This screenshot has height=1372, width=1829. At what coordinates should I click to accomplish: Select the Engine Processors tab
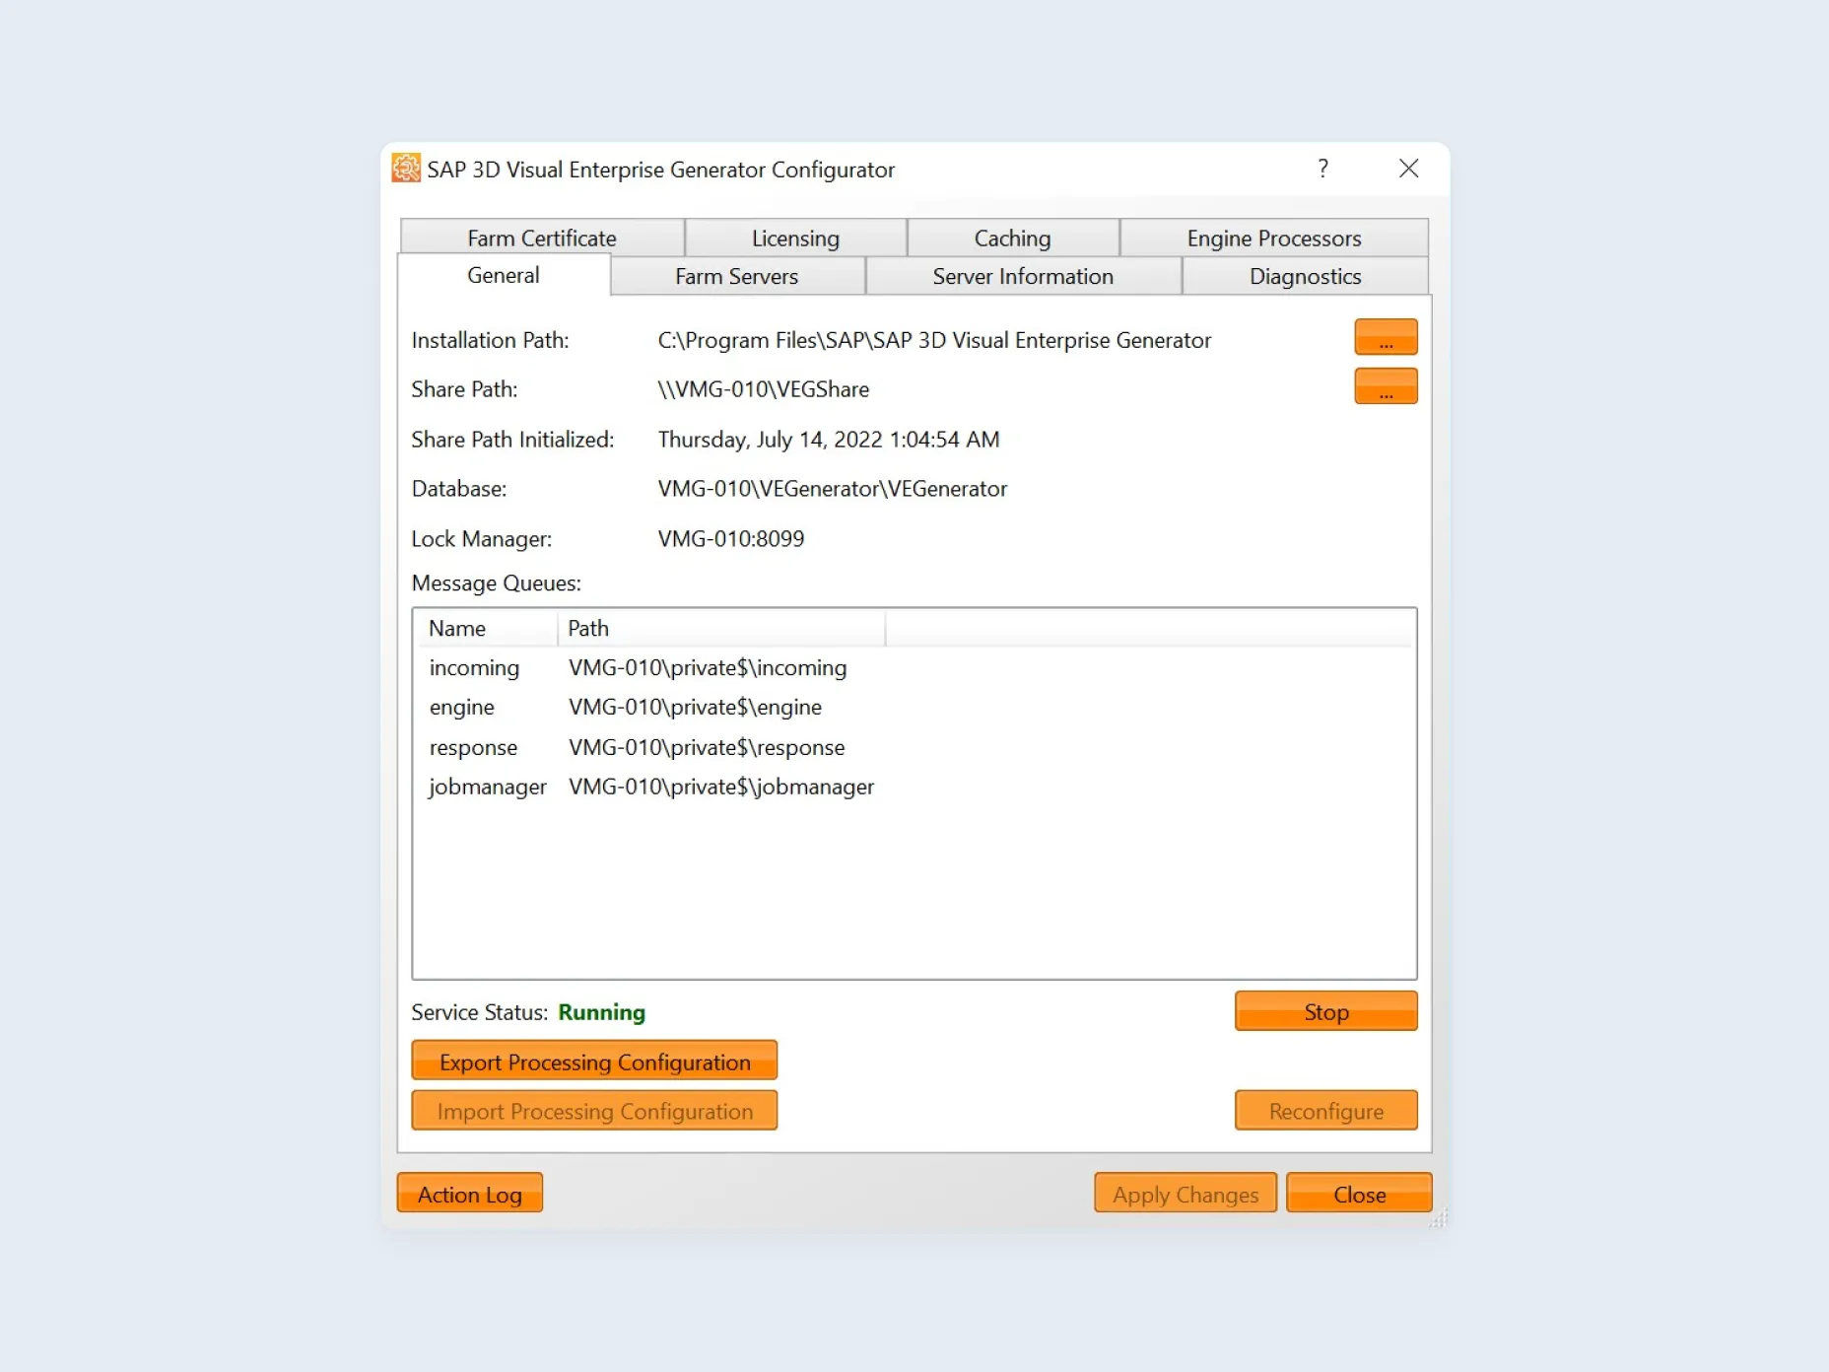pyautogui.click(x=1273, y=238)
